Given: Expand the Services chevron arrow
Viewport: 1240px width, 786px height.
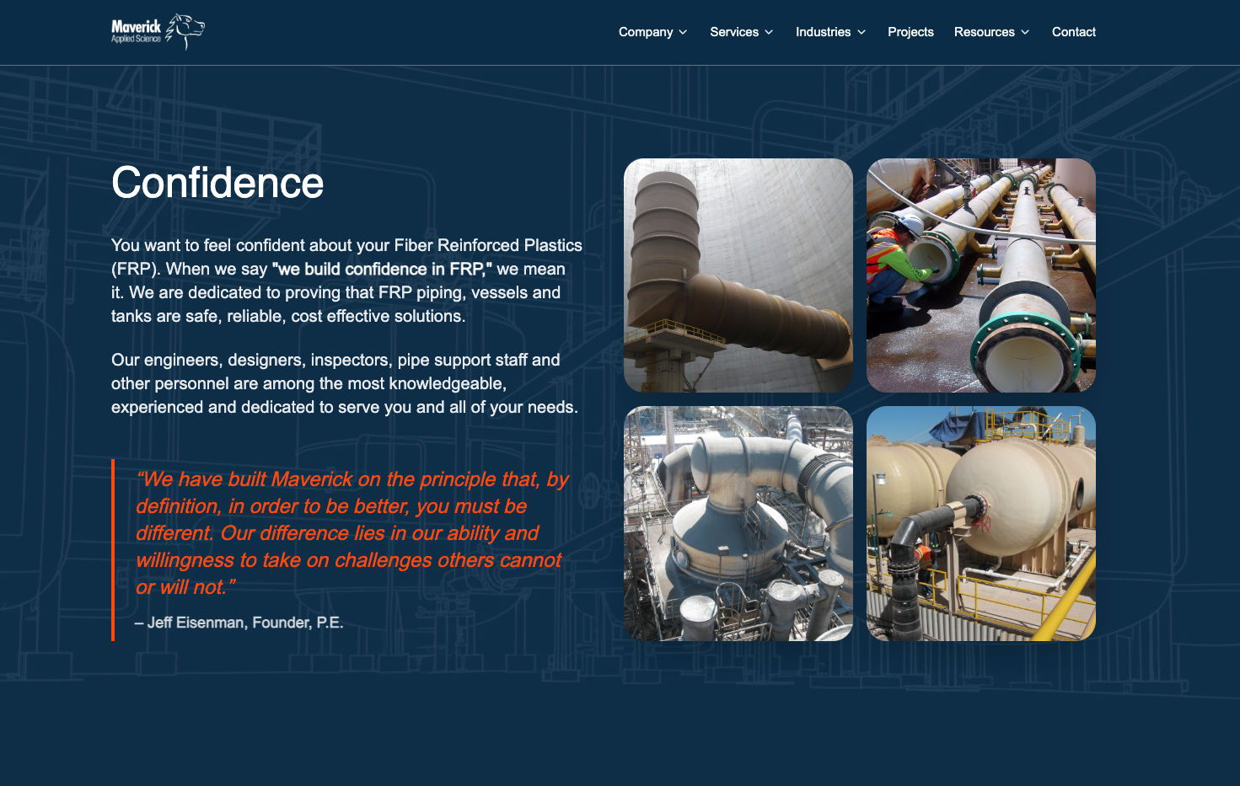Looking at the screenshot, I should click(769, 32).
